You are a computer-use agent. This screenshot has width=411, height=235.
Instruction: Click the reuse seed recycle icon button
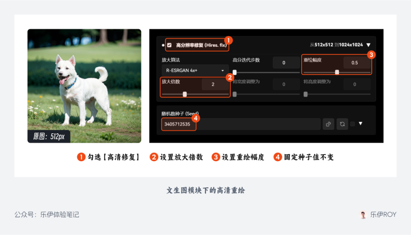(342, 124)
